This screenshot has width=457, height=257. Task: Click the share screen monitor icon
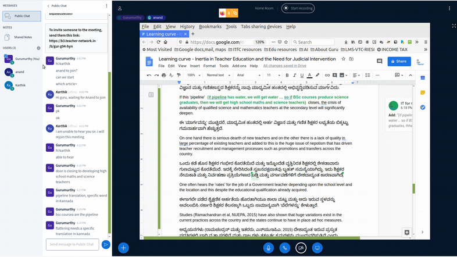(x=317, y=248)
